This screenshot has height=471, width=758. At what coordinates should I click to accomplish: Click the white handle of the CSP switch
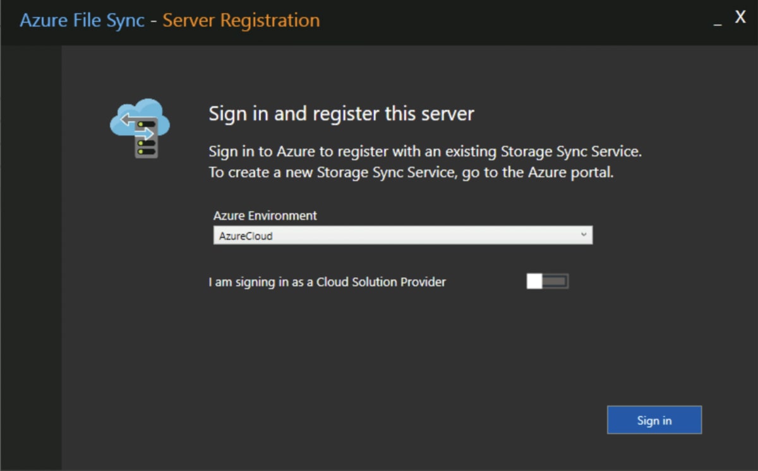tap(536, 280)
